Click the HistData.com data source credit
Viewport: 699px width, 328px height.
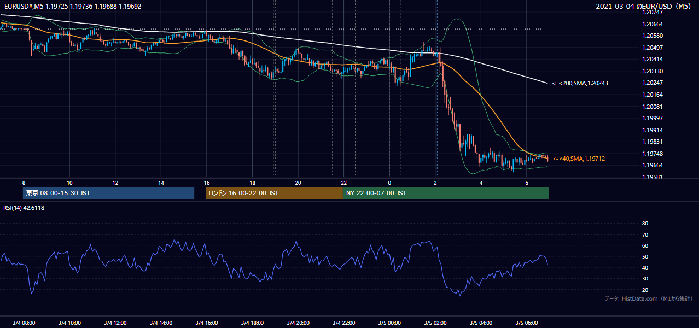coord(649,298)
